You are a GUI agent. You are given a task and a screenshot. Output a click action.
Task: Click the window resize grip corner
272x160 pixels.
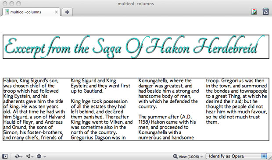pos(270,157)
